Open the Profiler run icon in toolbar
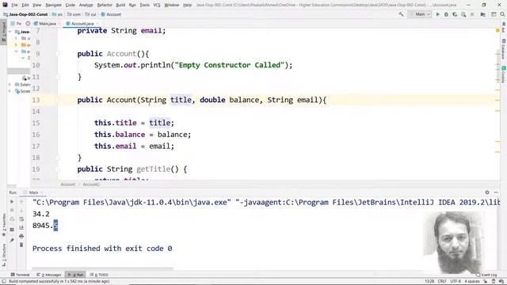The image size is (507, 285). (x=463, y=14)
